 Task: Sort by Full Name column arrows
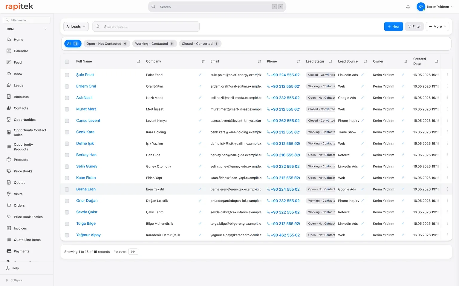[139, 61]
